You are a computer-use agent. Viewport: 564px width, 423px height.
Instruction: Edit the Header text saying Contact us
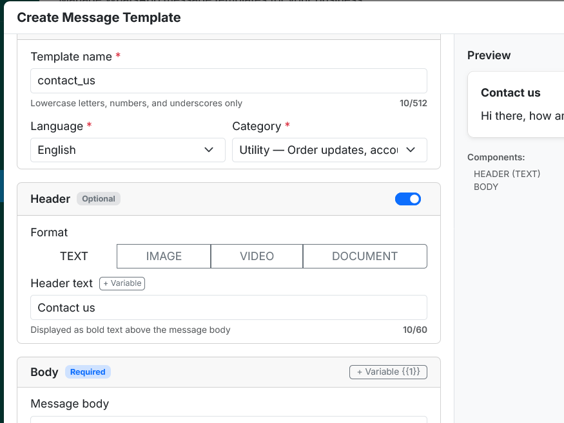228,307
